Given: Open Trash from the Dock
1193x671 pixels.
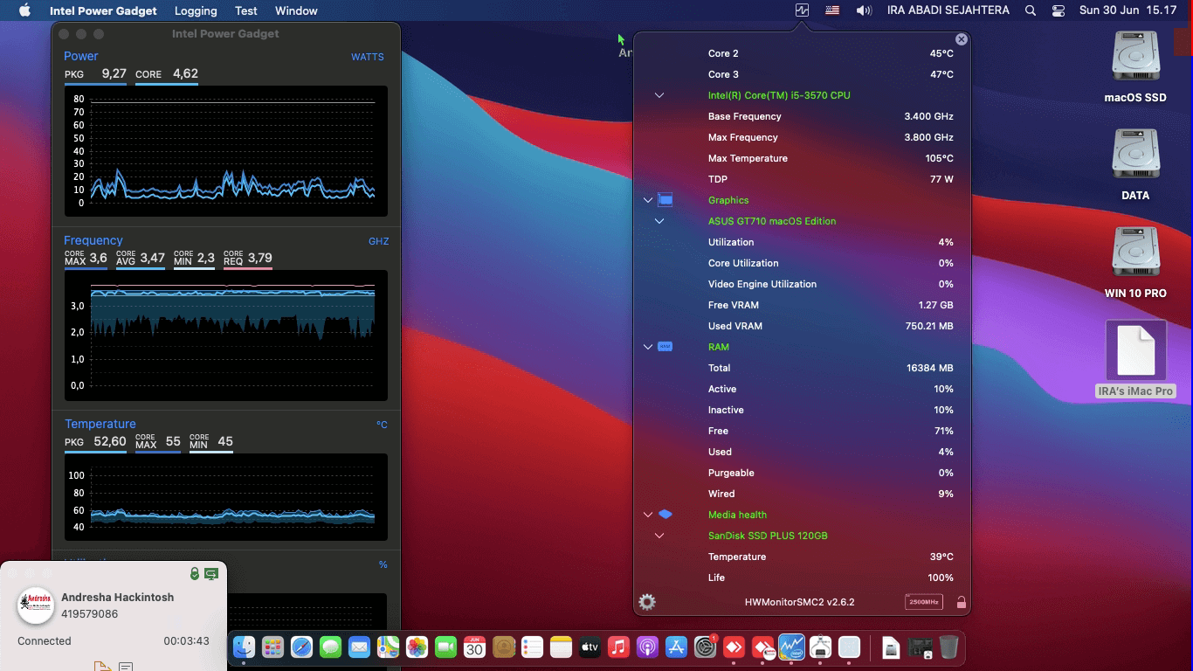Looking at the screenshot, I should point(949,647).
